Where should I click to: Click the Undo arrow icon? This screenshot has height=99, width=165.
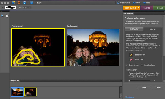pos(134,3)
